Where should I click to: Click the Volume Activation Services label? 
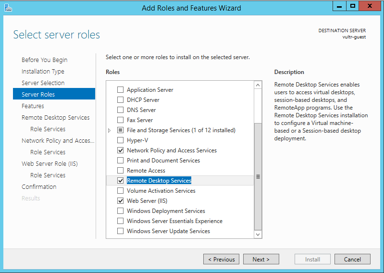[161, 191]
